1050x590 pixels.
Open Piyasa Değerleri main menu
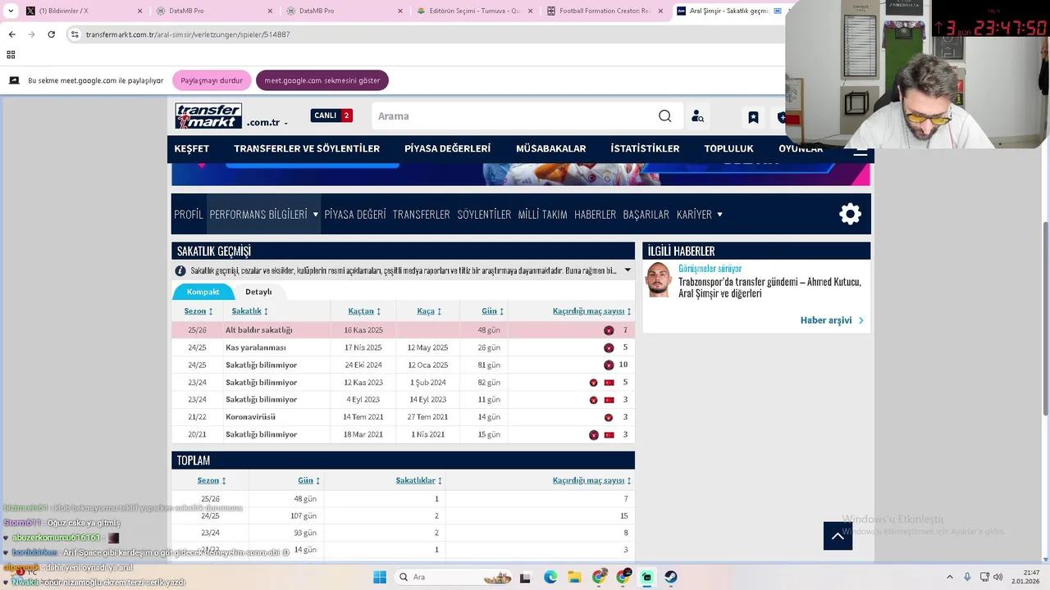[x=447, y=148]
